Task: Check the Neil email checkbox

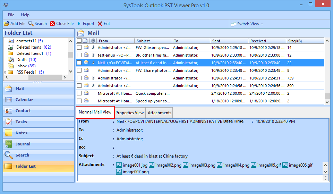Action: click(79, 63)
